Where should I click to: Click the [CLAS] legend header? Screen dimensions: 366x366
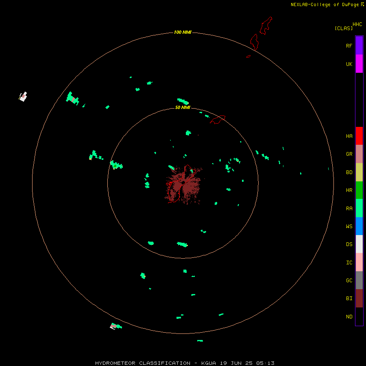coord(344,28)
